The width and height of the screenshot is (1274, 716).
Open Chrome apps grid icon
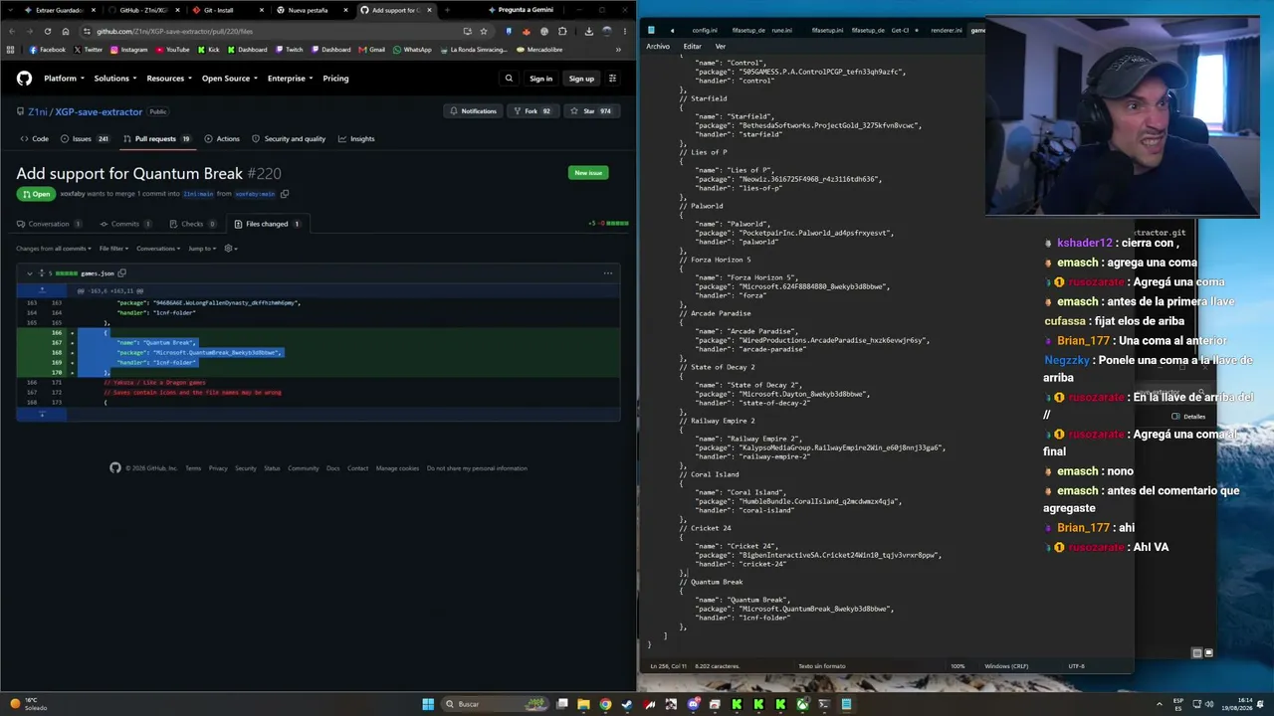[x=11, y=50]
